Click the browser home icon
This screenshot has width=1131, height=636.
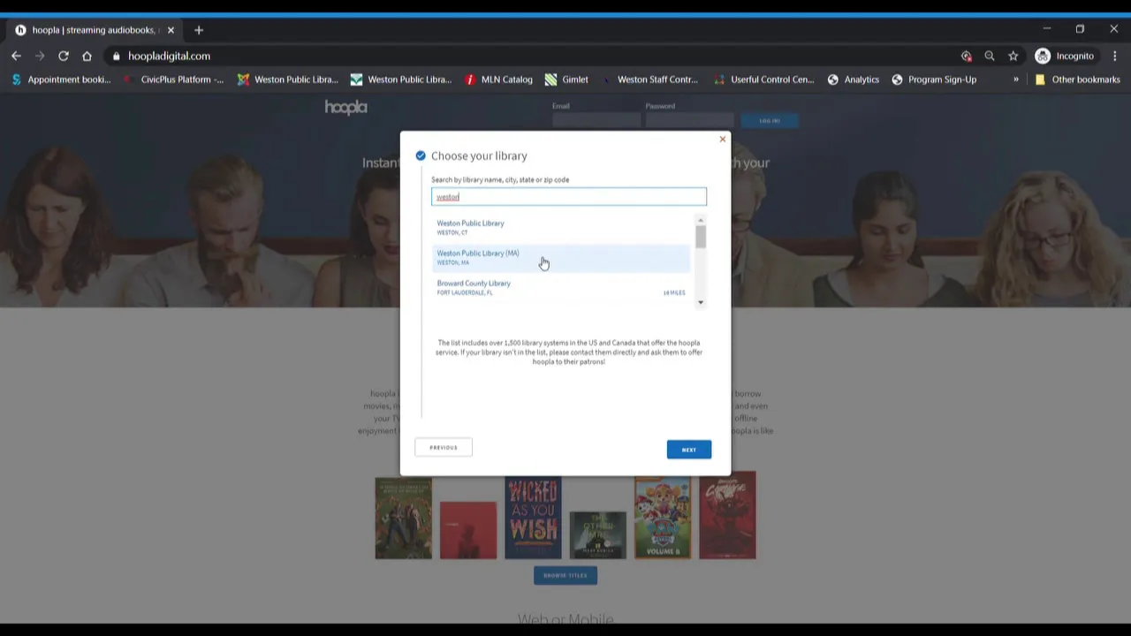(87, 56)
